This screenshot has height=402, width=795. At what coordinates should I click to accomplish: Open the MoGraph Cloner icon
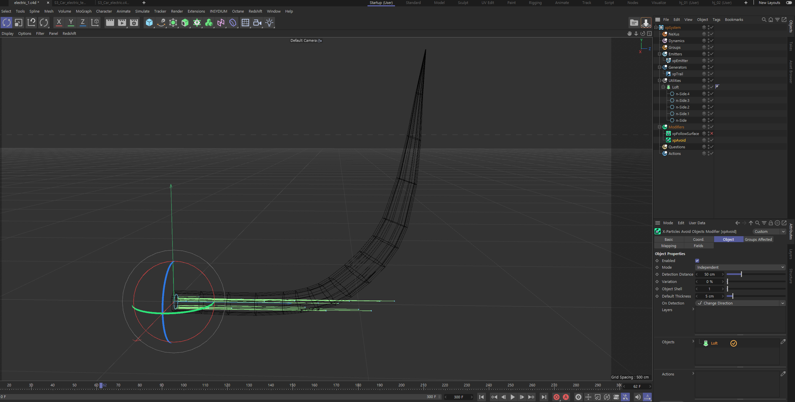197,23
